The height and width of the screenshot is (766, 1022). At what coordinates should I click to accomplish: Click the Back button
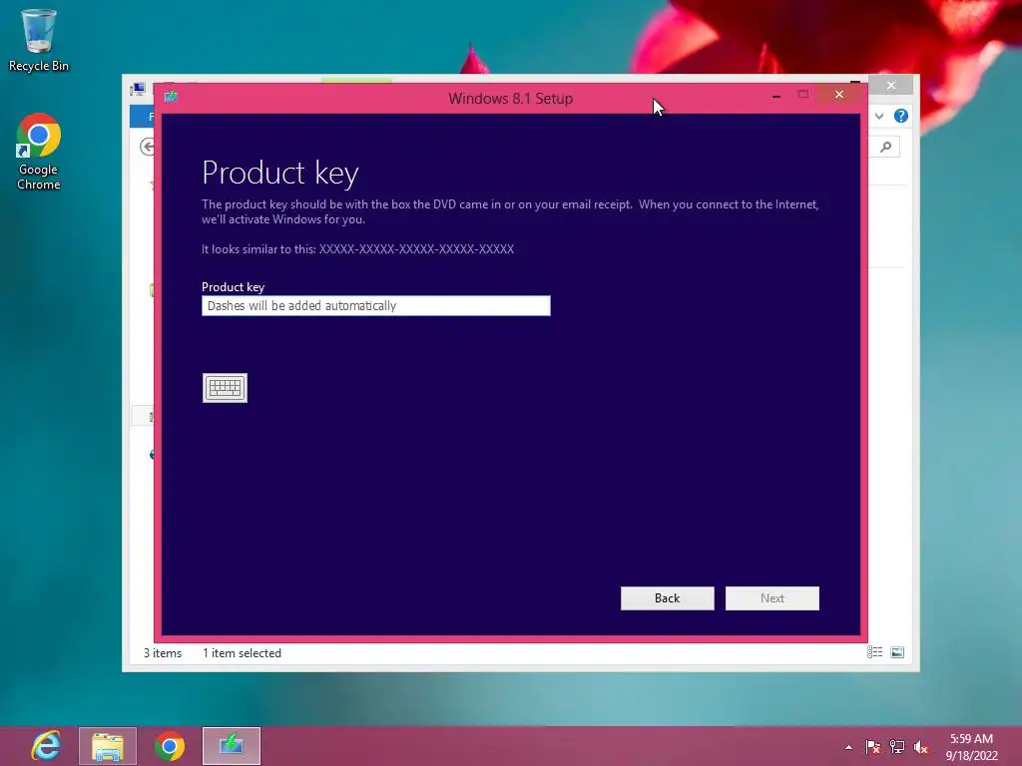[x=668, y=598]
